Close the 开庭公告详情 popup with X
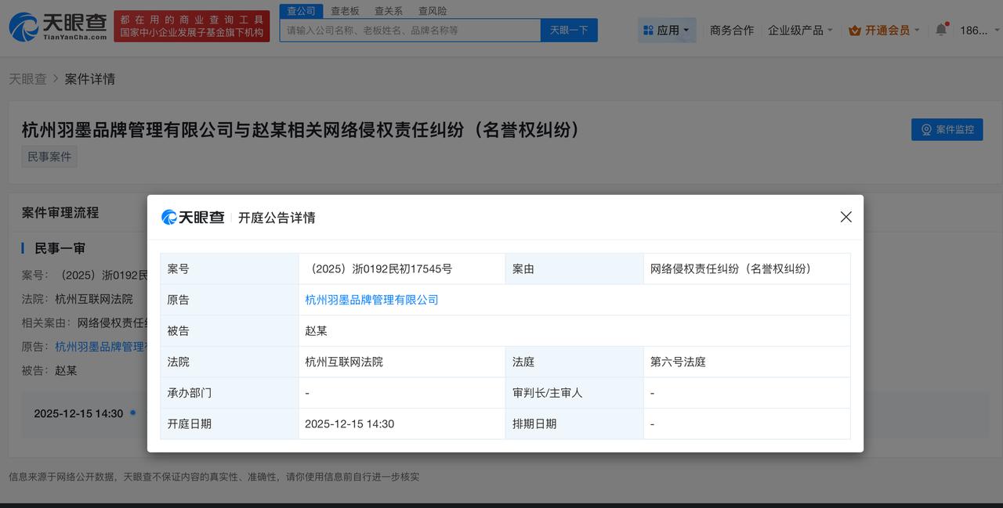 (x=845, y=217)
